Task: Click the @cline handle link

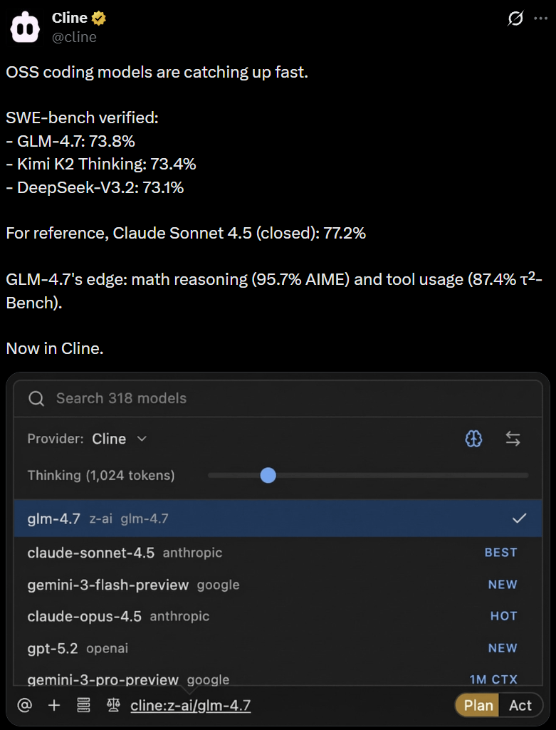Action: pyautogui.click(x=74, y=37)
